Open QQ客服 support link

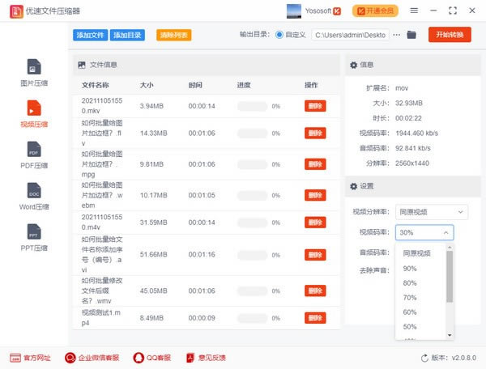tap(152, 358)
